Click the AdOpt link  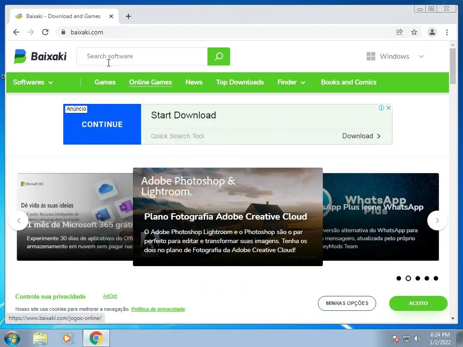[x=110, y=296]
